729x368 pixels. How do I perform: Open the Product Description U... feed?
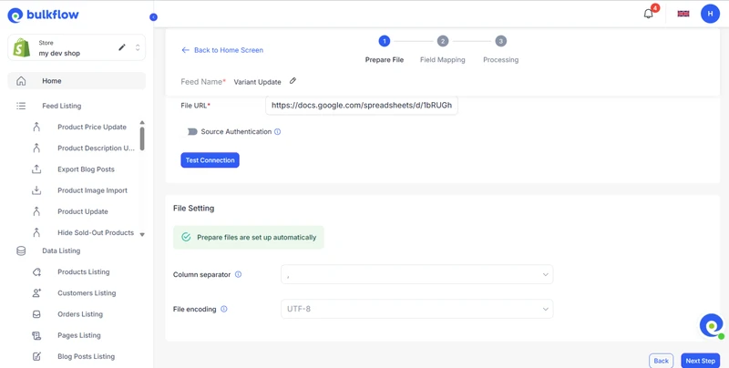coord(97,148)
